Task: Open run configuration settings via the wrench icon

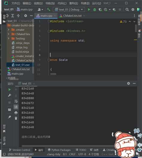Action: click(10, 95)
